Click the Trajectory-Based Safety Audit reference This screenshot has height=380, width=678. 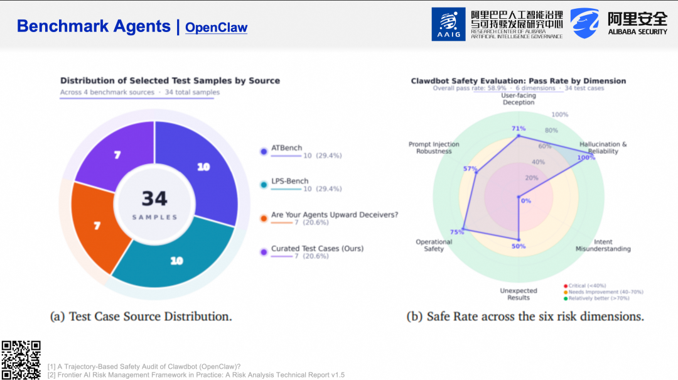(x=144, y=366)
